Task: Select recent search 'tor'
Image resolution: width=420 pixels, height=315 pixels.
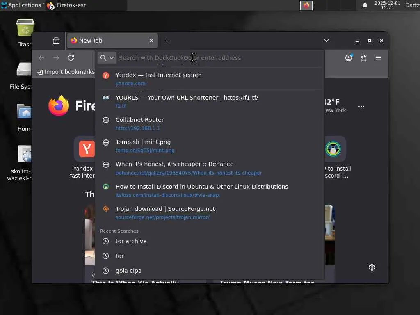Action: click(210, 256)
